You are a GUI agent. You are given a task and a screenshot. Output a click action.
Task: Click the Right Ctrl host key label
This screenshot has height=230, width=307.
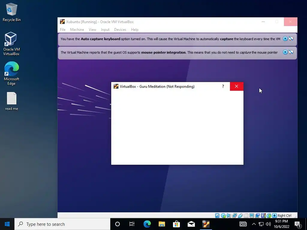[284, 216]
